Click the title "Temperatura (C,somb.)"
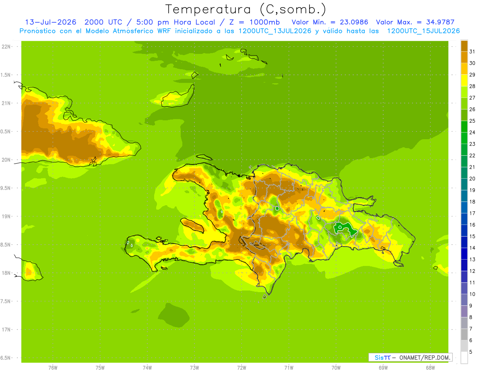The width and height of the screenshot is (483, 373). (x=246, y=9)
